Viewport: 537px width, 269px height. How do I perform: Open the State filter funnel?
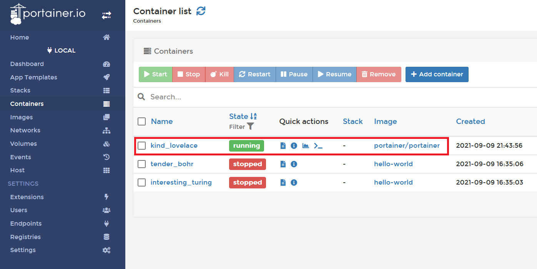click(250, 126)
